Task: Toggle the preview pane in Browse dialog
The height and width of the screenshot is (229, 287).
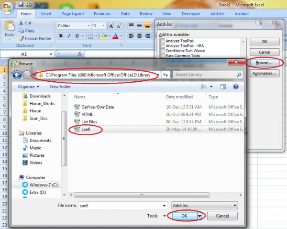Action: tap(223, 87)
